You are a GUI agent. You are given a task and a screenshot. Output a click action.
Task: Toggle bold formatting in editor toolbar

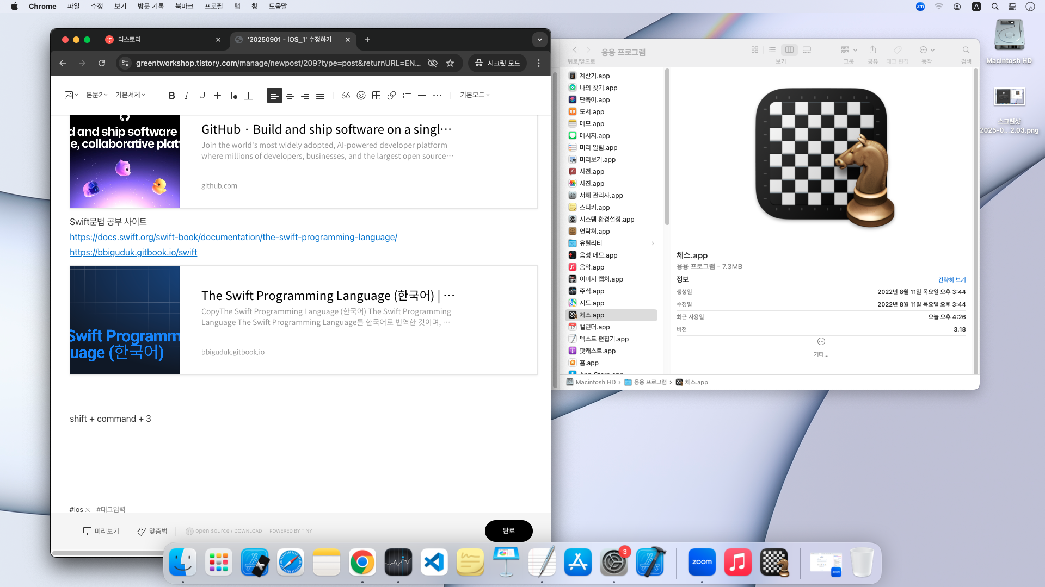pyautogui.click(x=171, y=95)
